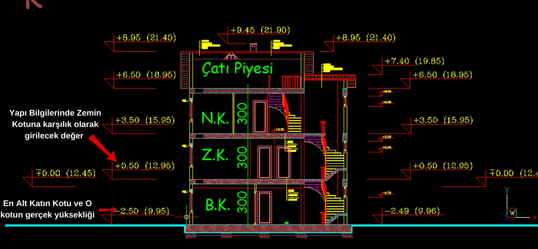Click "+8.95 (21.40)" elevation left of the building

[x=146, y=38]
